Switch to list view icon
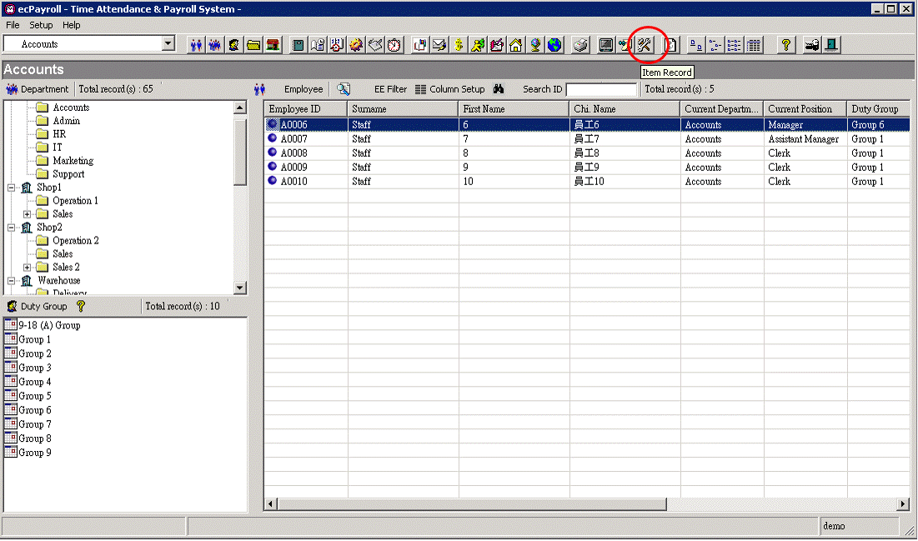Screen dimensions: 918x541 (x=735, y=44)
